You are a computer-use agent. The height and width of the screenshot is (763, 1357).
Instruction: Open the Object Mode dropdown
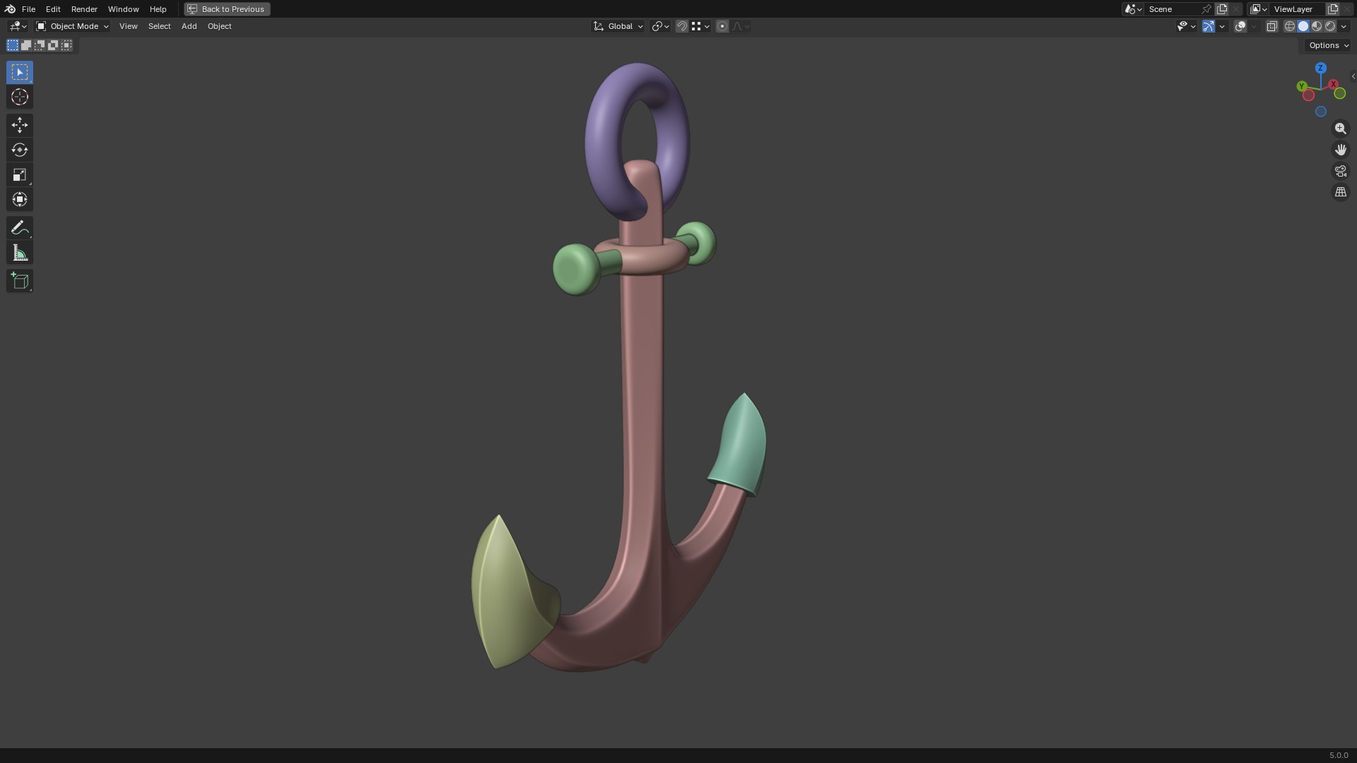(x=72, y=26)
